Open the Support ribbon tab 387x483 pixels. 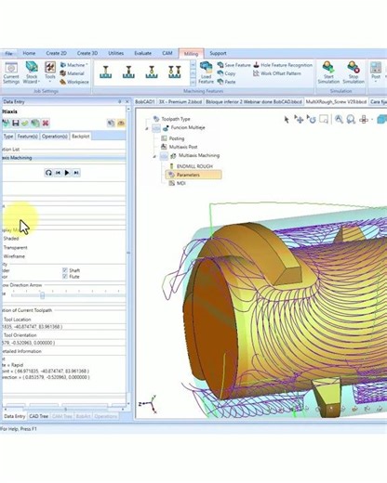(218, 53)
